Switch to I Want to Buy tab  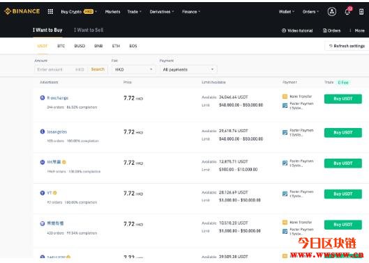coord(47,30)
